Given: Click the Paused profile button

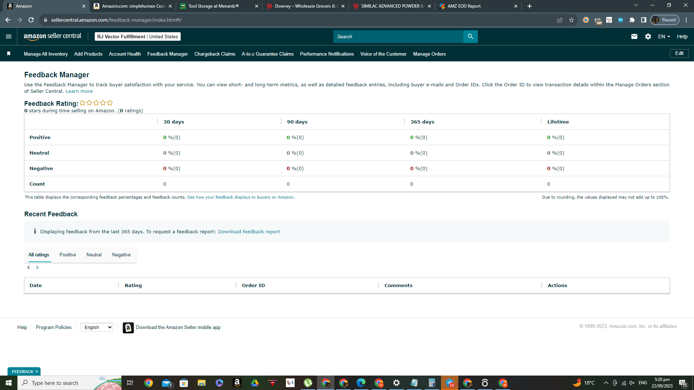Looking at the screenshot, I should click(665, 20).
